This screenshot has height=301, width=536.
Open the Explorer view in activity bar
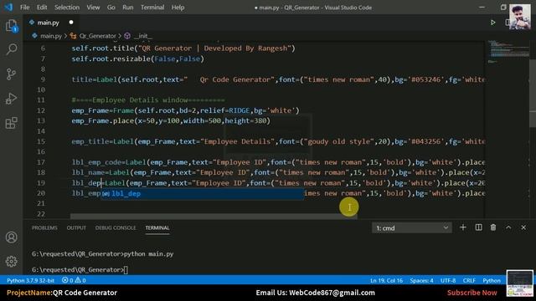[x=11, y=26]
